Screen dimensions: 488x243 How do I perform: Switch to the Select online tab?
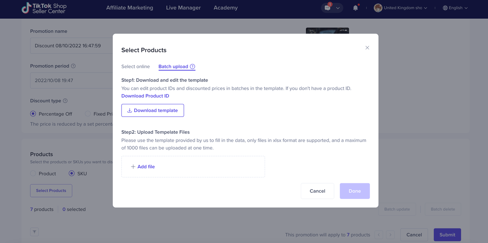pos(135,67)
